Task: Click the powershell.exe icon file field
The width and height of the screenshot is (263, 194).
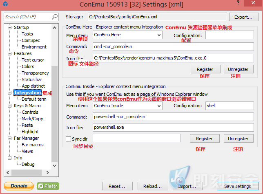Action: [173, 128]
